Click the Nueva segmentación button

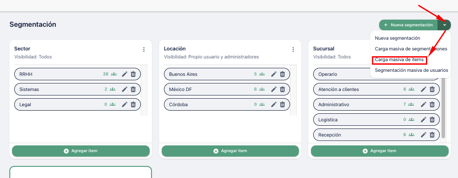pyautogui.click(x=409, y=25)
